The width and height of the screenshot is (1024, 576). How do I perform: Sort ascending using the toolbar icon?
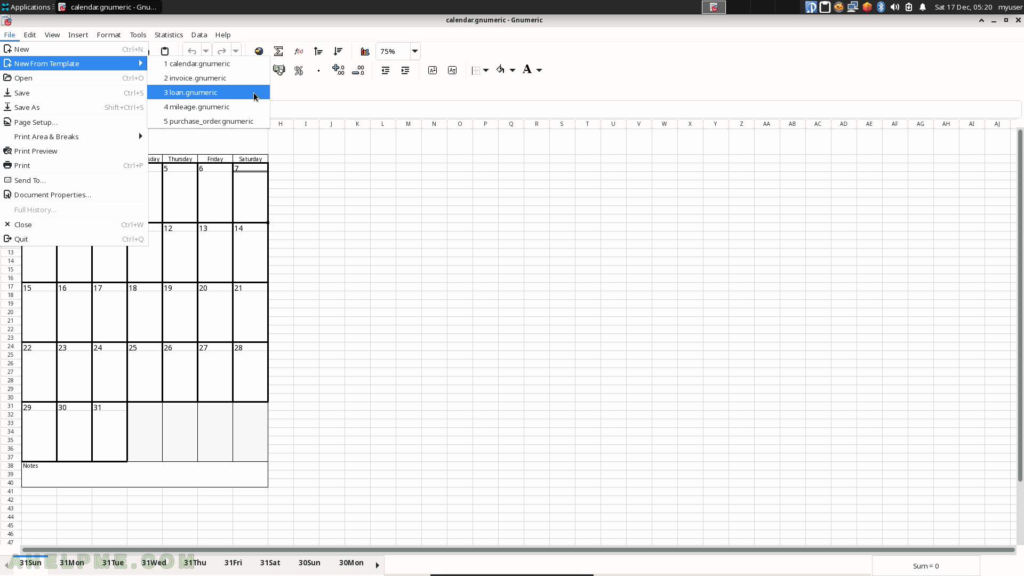(318, 51)
